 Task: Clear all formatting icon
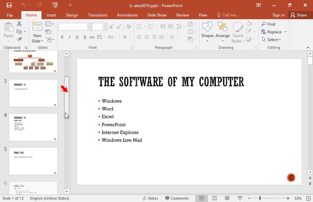(x=129, y=27)
